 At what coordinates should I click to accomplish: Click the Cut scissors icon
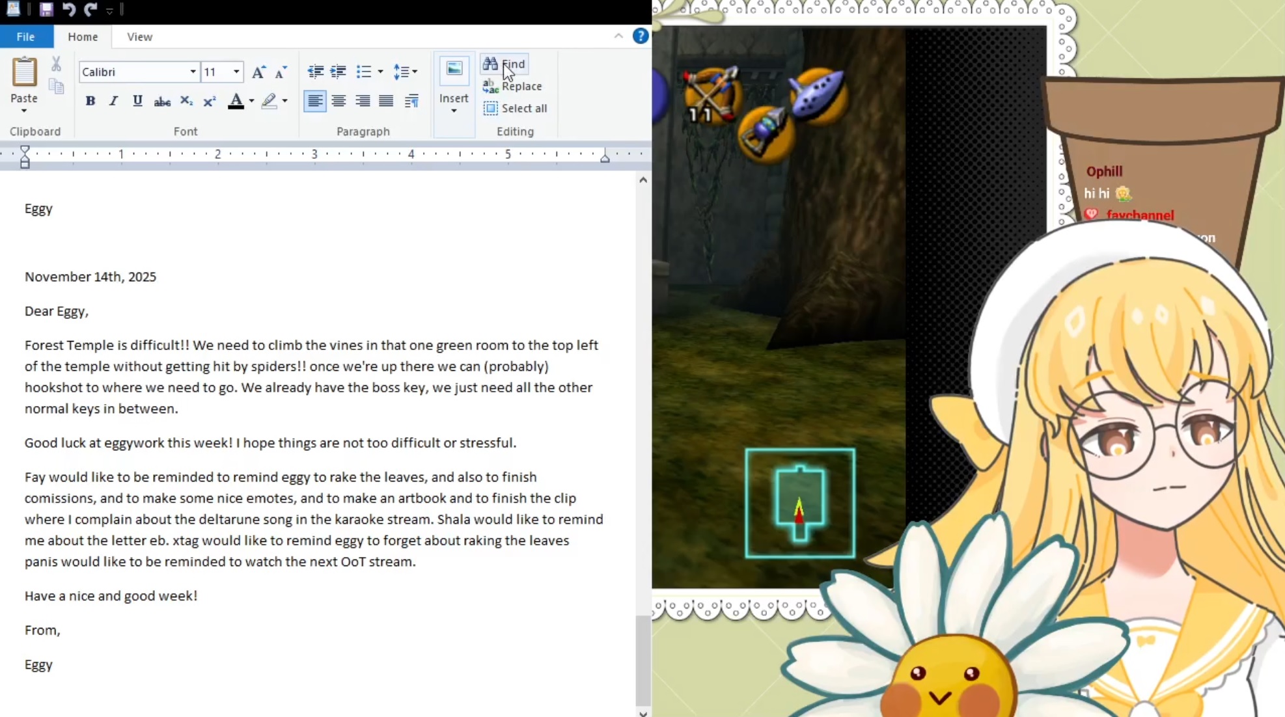[56, 64]
